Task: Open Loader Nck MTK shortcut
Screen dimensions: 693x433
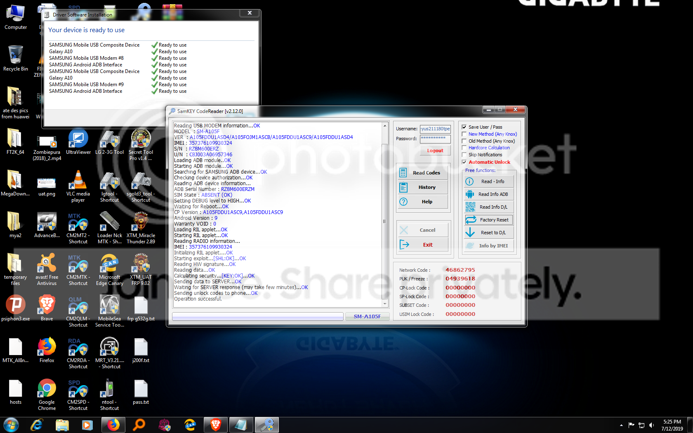Action: 110,228
